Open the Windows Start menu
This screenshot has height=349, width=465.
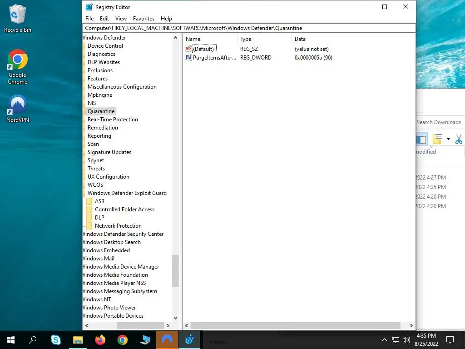tap(11, 340)
